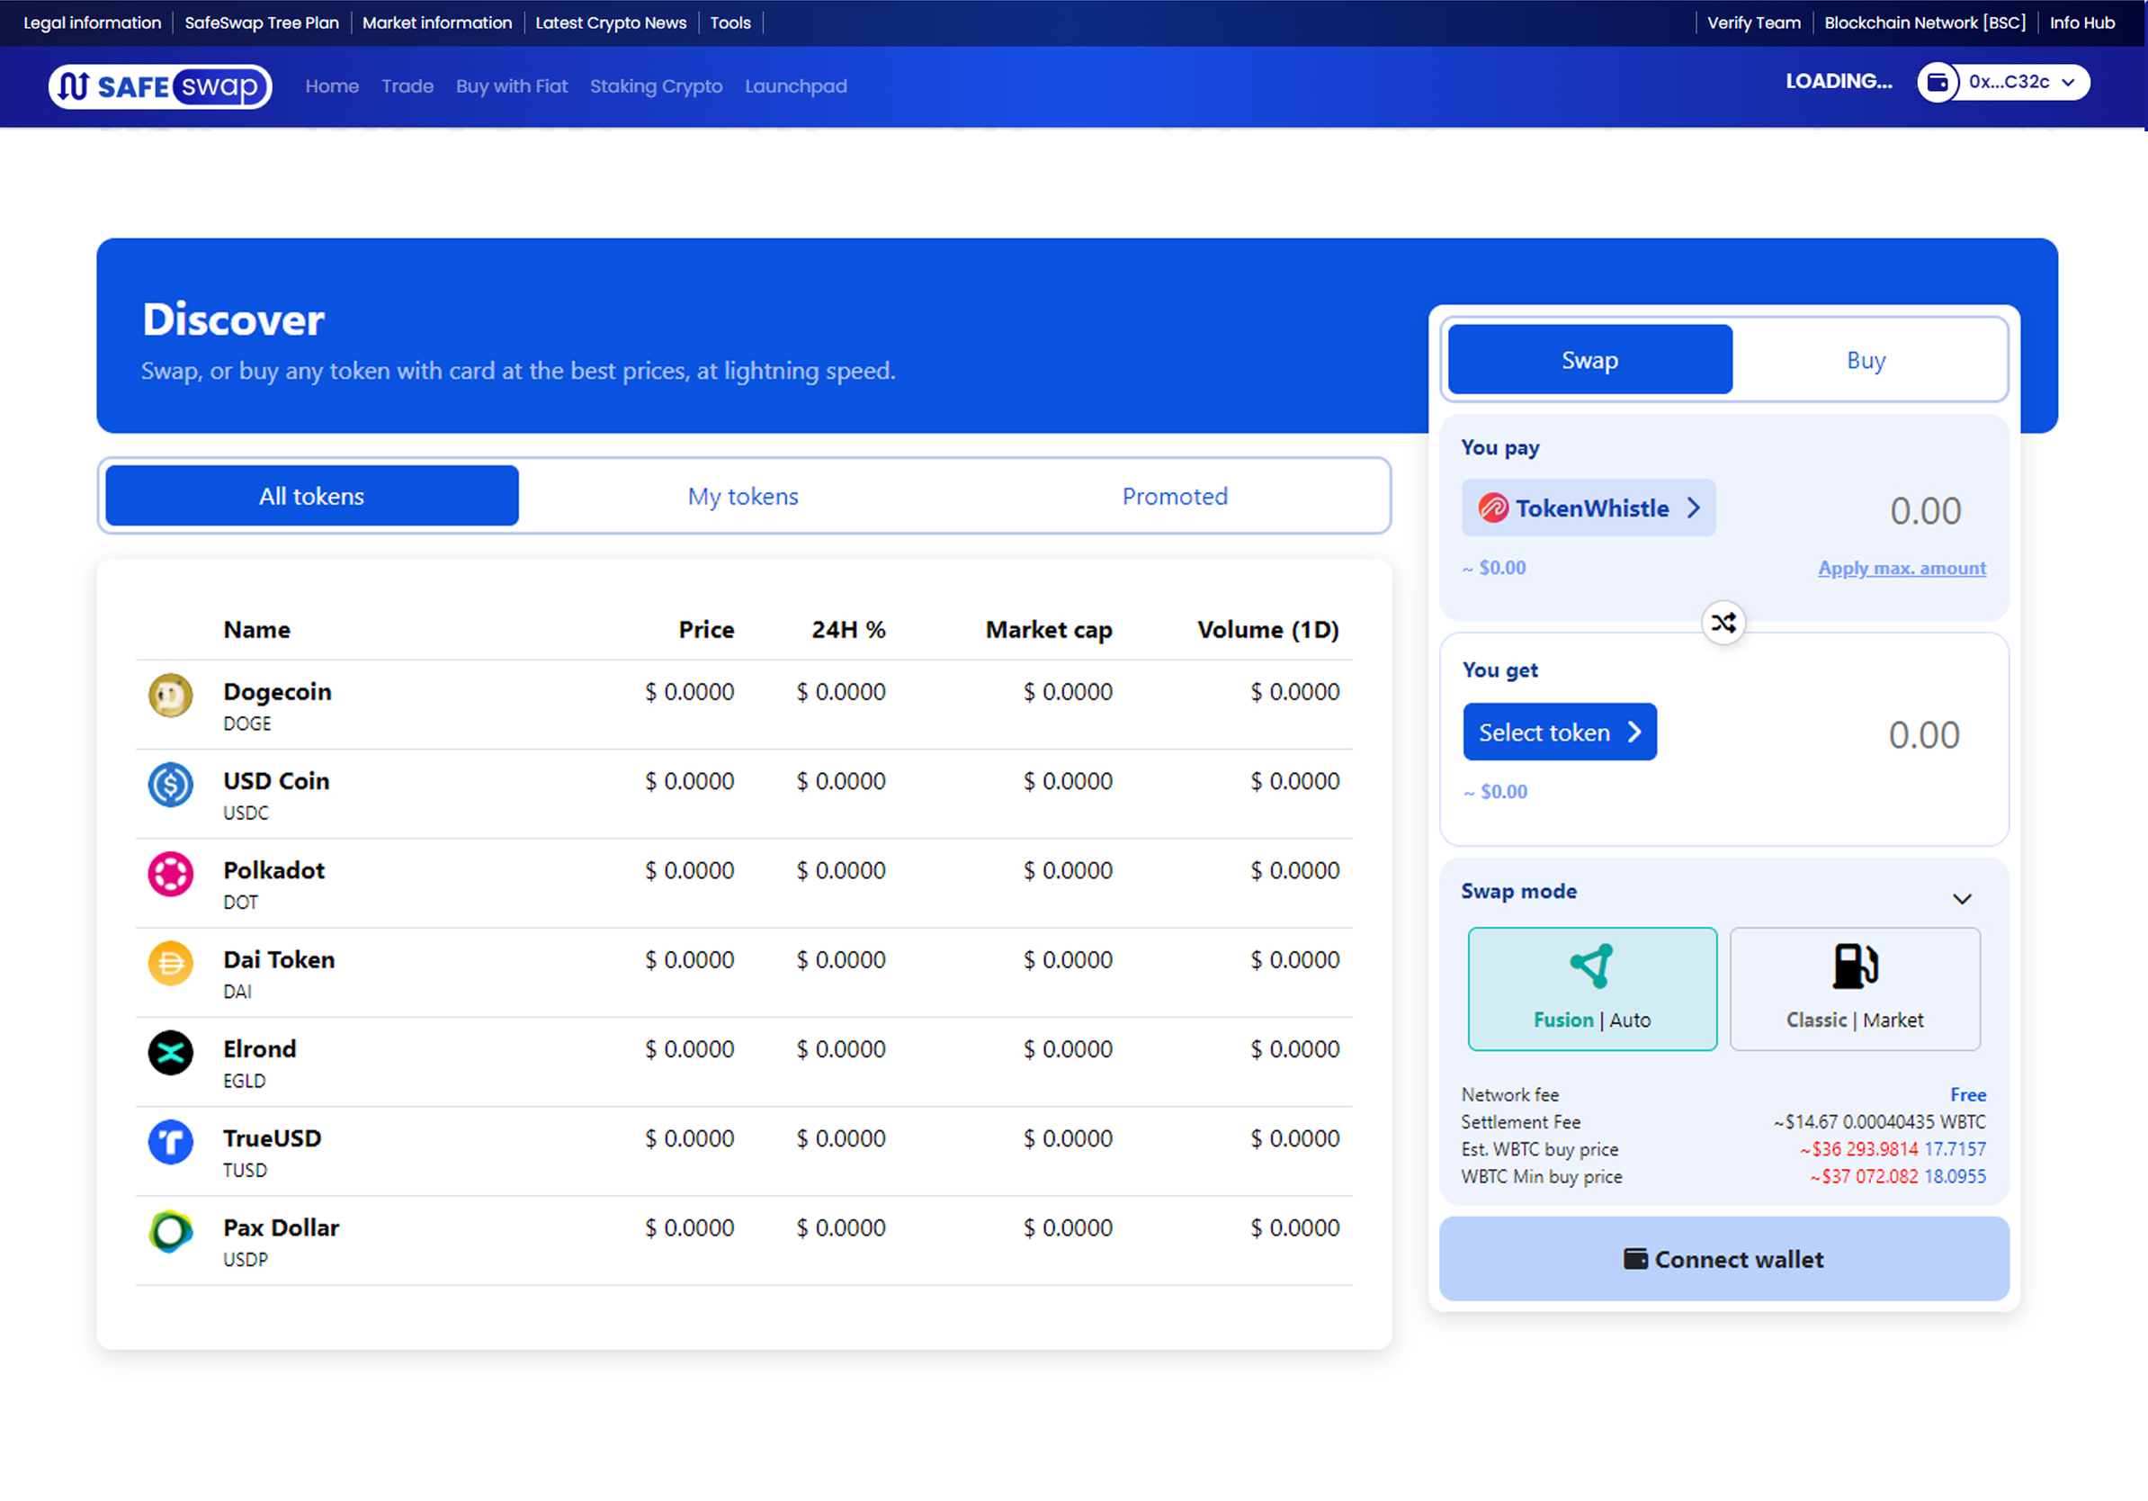The image size is (2148, 1501).
Task: Open Buy with Fiat nav item
Action: (x=512, y=86)
